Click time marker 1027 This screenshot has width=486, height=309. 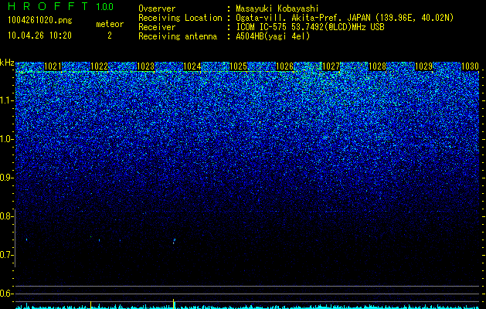pos(331,66)
